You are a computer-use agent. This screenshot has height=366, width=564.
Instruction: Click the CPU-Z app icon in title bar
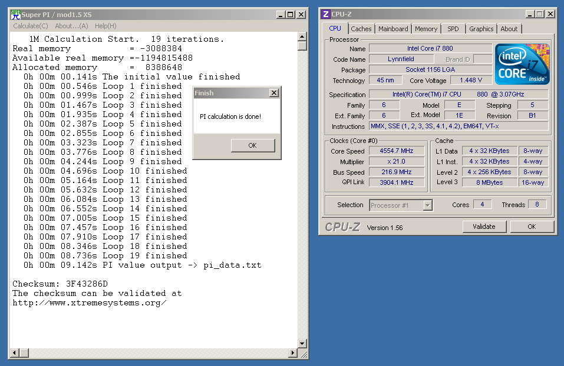pos(325,14)
